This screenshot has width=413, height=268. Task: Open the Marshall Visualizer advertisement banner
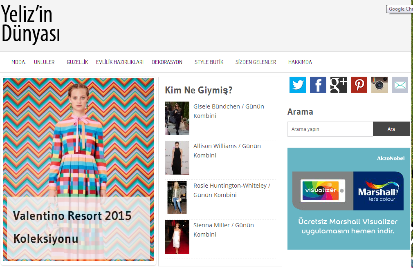(x=348, y=199)
